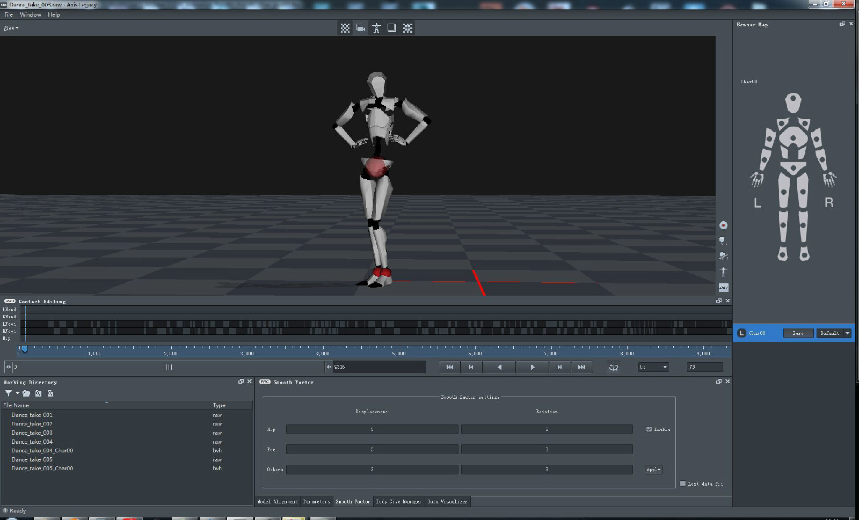Switch to the Model Alignment tab
Viewport: 859px width, 520px height.
[278, 501]
